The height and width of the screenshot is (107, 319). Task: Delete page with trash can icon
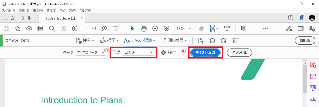(235, 41)
